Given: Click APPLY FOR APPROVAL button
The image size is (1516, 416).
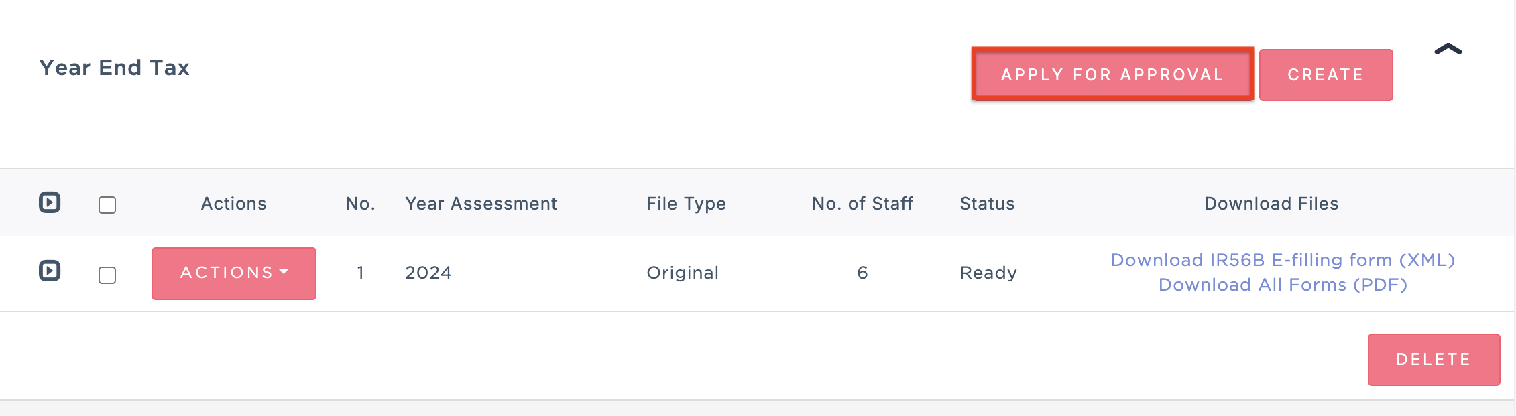Looking at the screenshot, I should coord(1112,74).
